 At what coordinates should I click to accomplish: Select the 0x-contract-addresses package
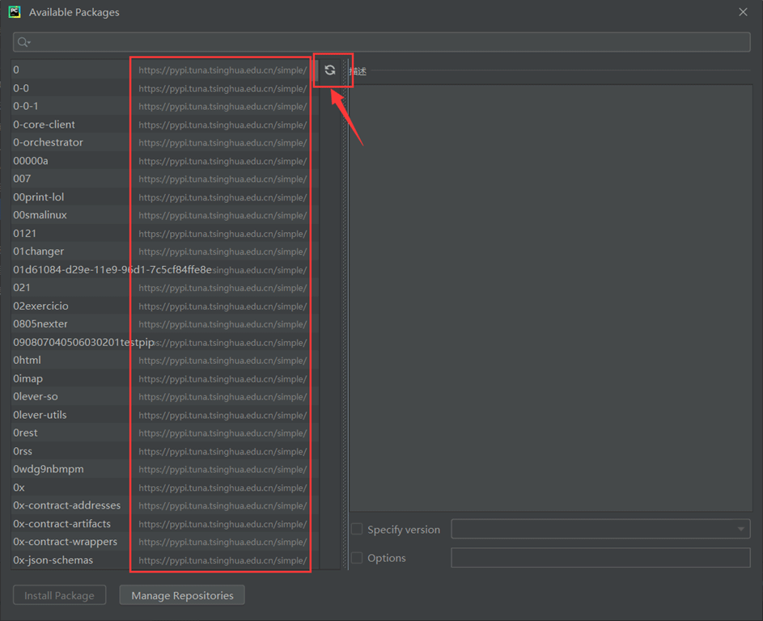[67, 505]
